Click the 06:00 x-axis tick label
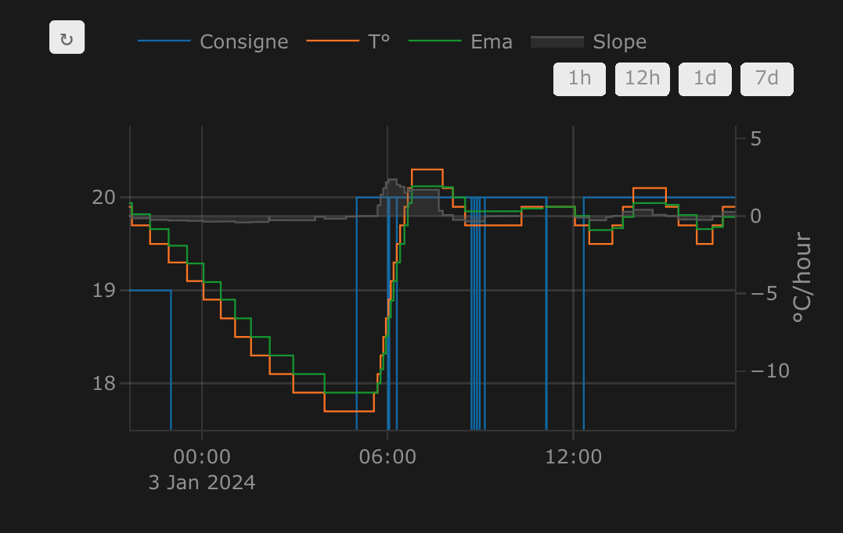This screenshot has width=843, height=533. (x=387, y=456)
